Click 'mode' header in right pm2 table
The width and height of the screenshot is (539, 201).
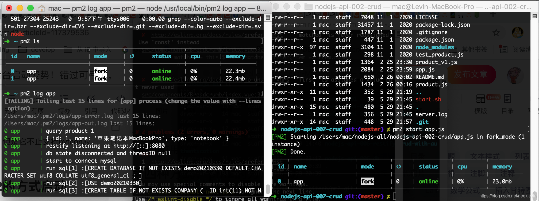point(367,167)
